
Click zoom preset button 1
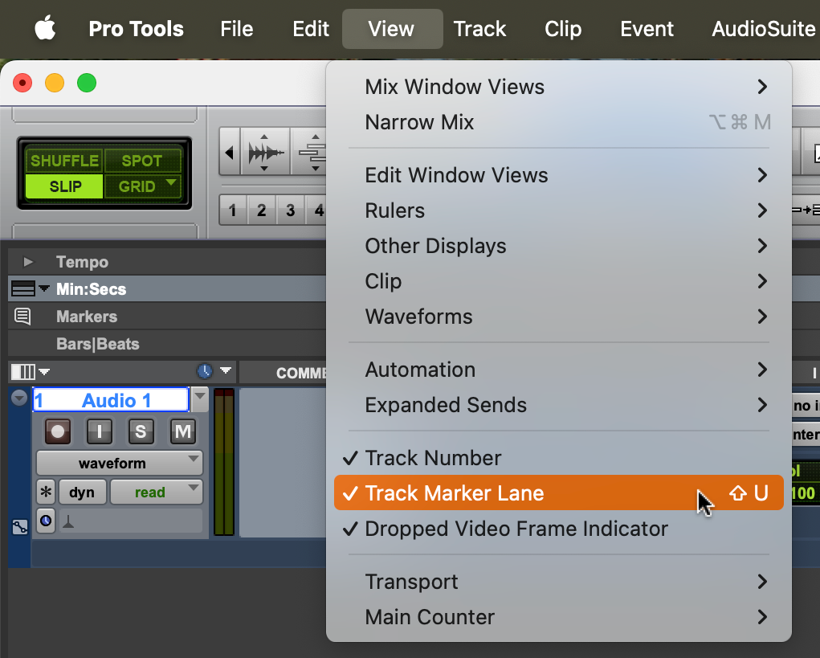tap(231, 210)
